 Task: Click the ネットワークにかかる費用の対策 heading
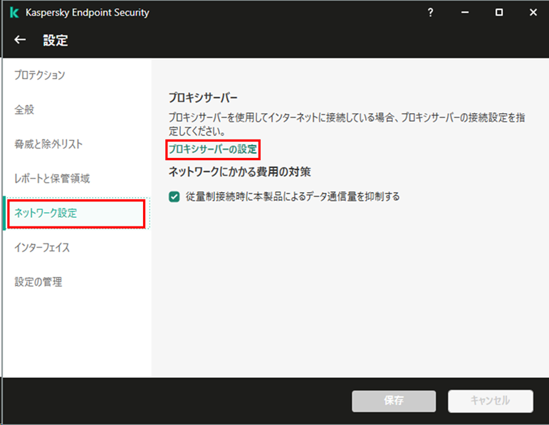click(x=240, y=172)
